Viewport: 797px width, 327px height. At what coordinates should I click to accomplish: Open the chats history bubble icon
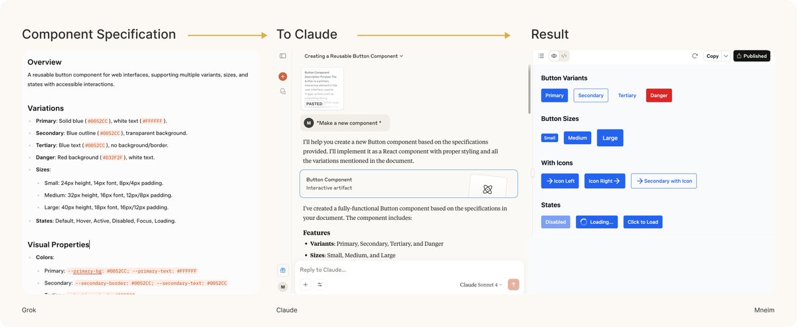pos(283,91)
